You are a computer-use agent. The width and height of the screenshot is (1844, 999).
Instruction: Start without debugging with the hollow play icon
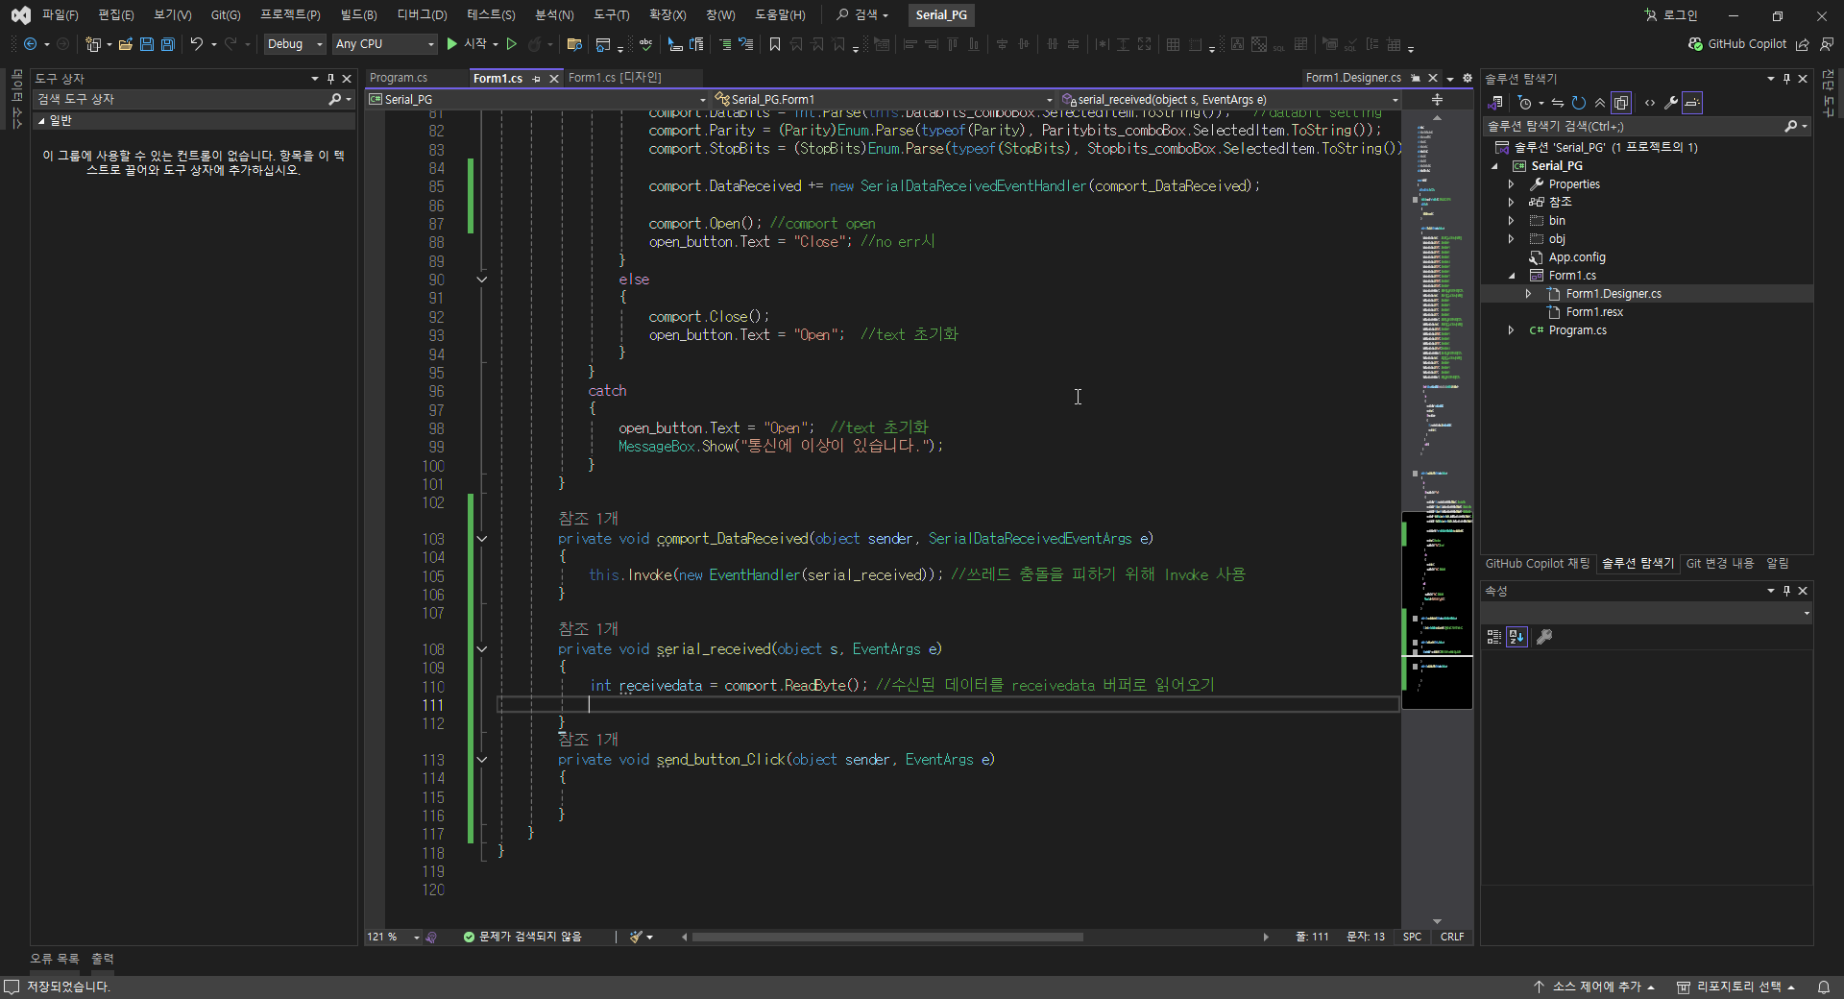tap(512, 44)
